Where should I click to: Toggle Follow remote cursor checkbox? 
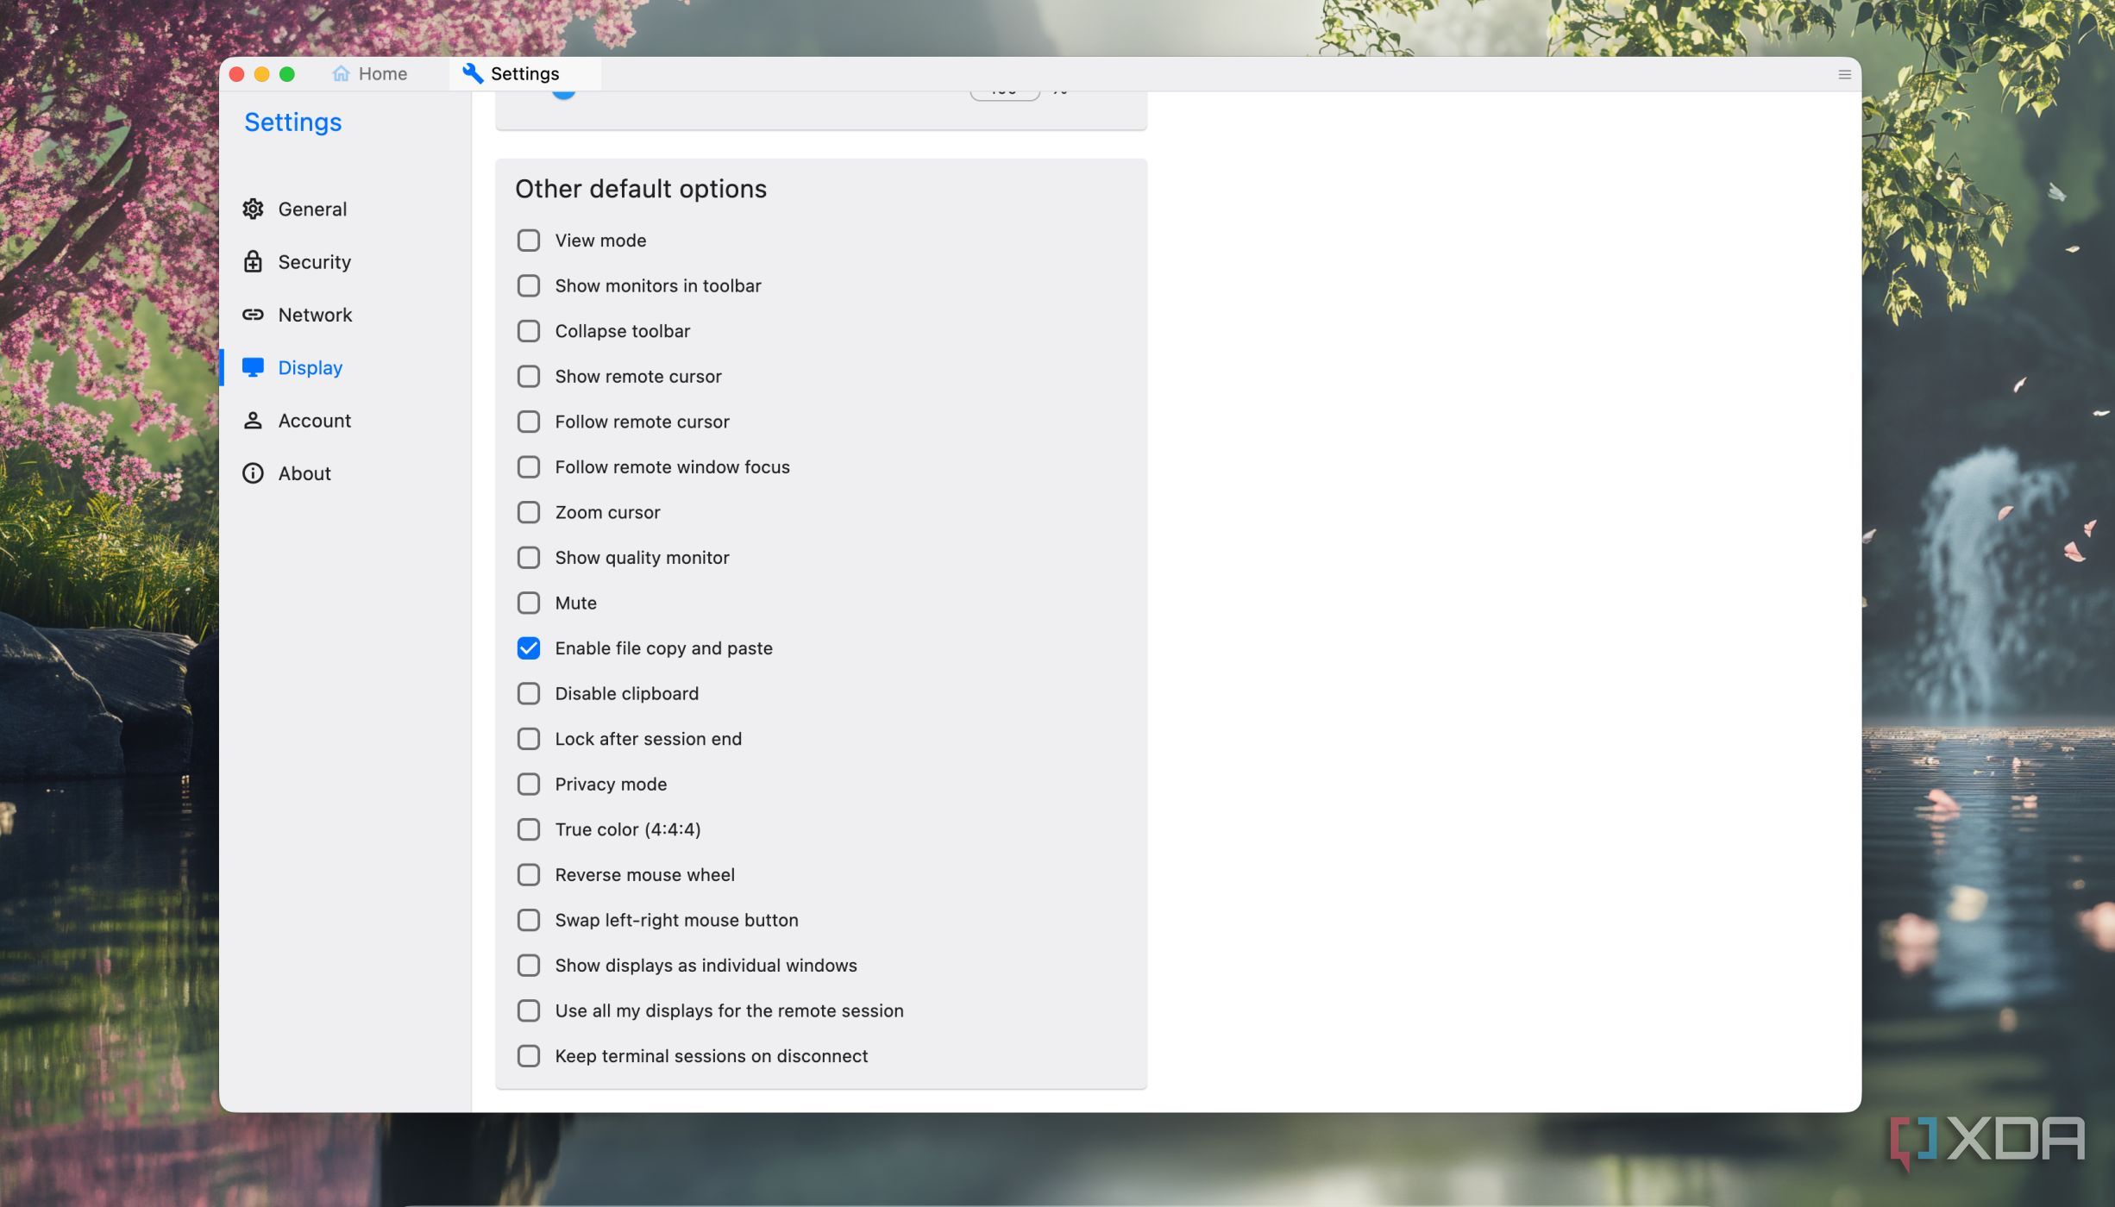click(x=529, y=422)
